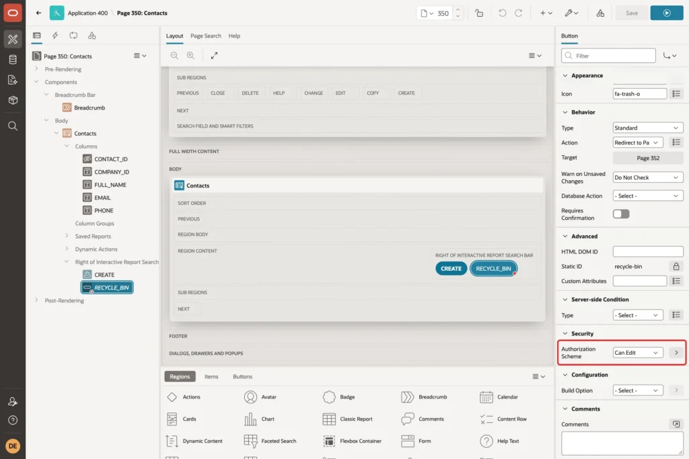Open the Create plus menu
The image size is (689, 459).
pyautogui.click(x=546, y=13)
